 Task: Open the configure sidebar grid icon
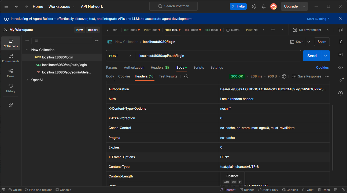pos(11,105)
